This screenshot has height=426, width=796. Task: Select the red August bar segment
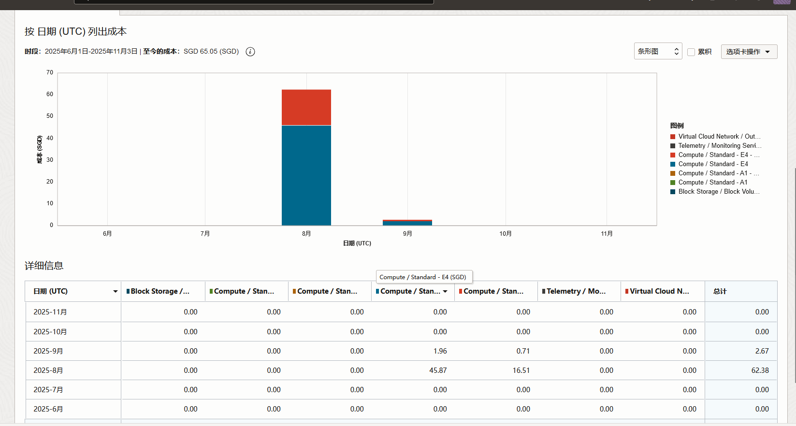click(306, 107)
